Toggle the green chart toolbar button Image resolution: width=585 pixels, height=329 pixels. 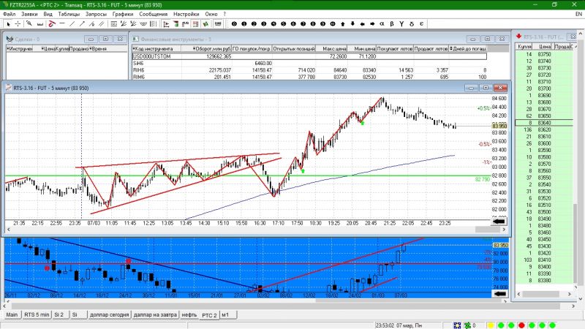click(x=205, y=24)
